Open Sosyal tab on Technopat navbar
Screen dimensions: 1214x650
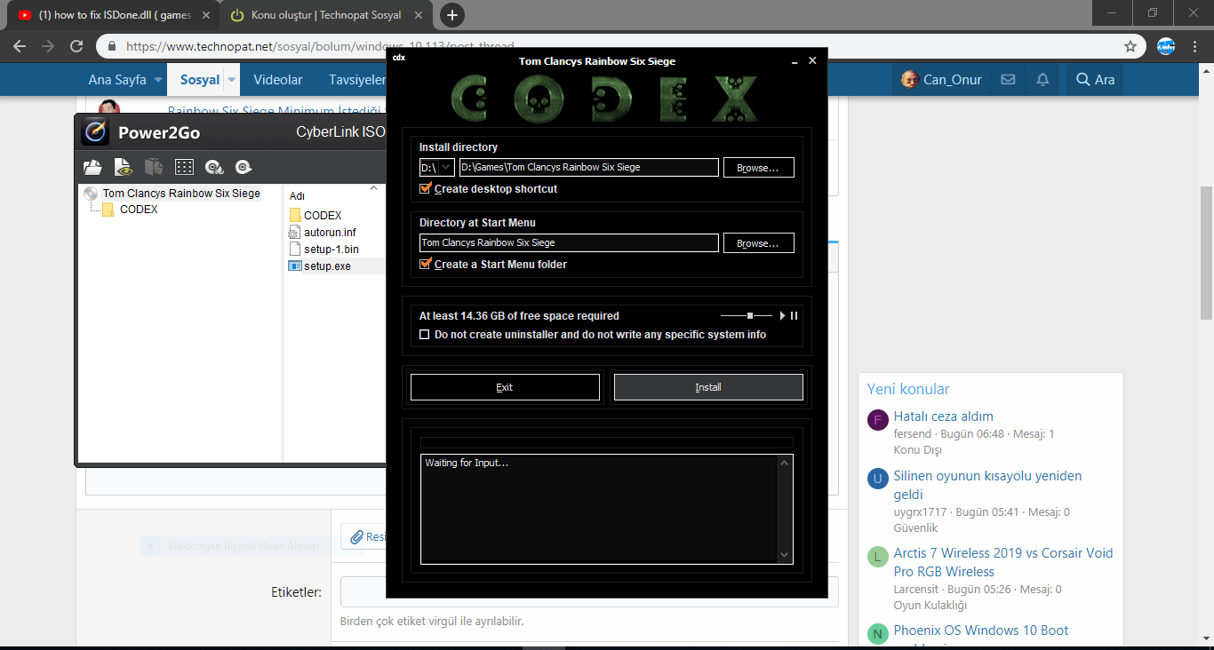pyautogui.click(x=200, y=80)
